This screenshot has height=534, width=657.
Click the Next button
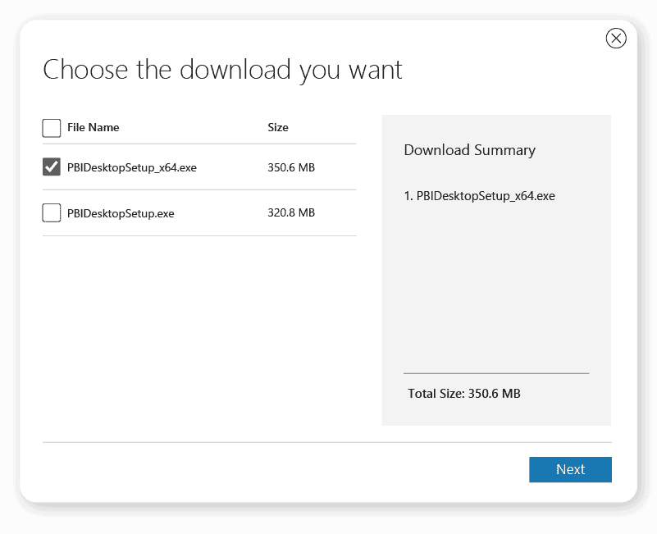click(570, 469)
